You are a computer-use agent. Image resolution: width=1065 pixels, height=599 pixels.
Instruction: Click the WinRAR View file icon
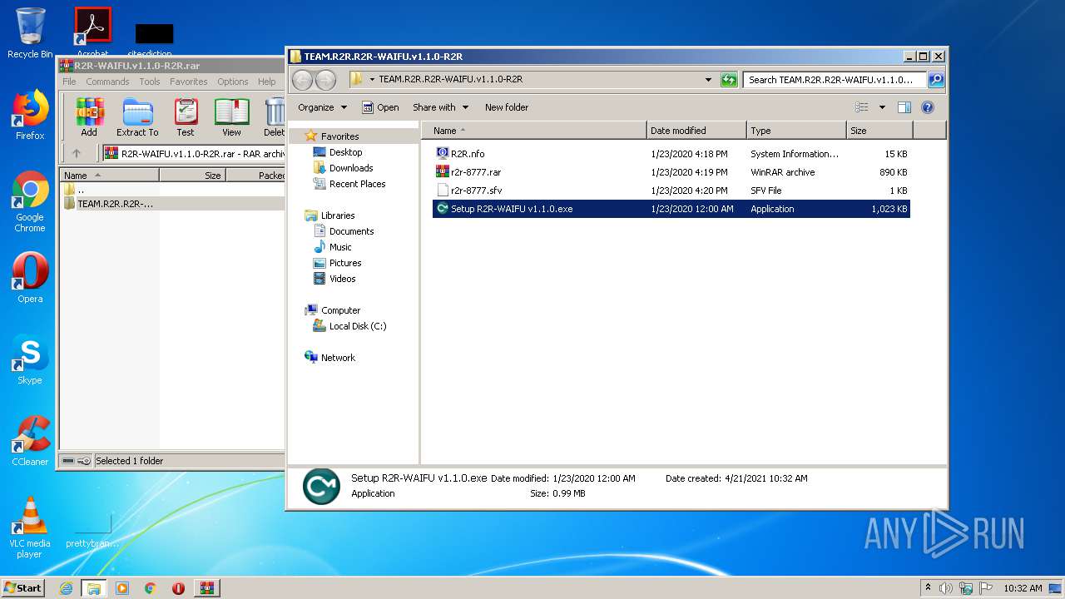point(231,116)
